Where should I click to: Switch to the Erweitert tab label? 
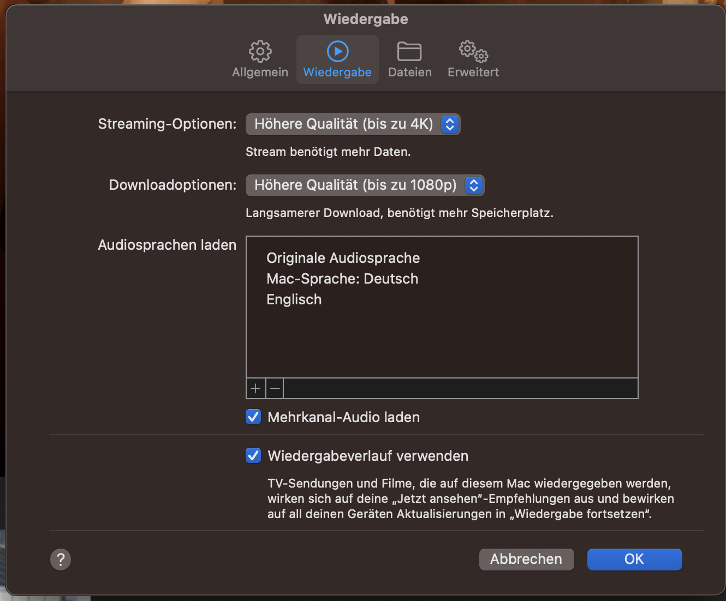[473, 73]
